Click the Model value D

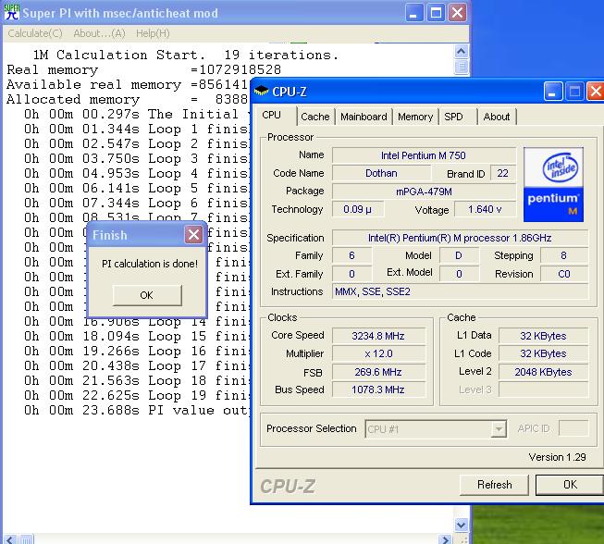pos(459,256)
